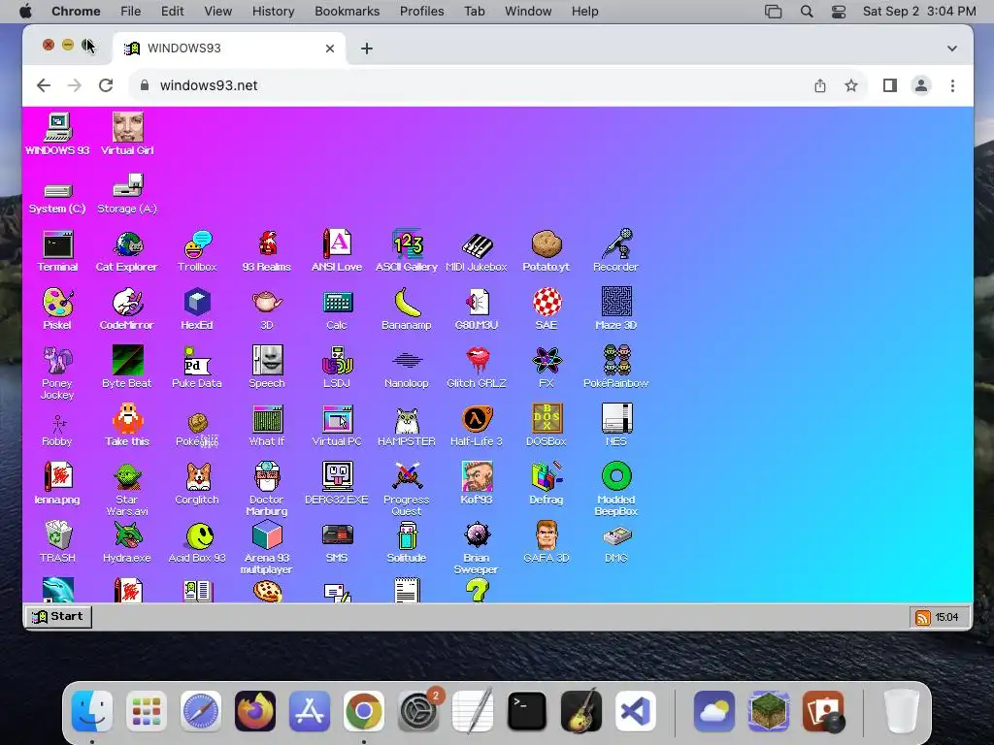Toggle the Chrome side panel button
Viewport: 994px width, 745px height.
pos(890,85)
